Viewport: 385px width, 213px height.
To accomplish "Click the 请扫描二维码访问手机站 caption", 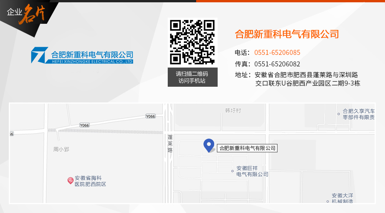I will tap(192, 77).
